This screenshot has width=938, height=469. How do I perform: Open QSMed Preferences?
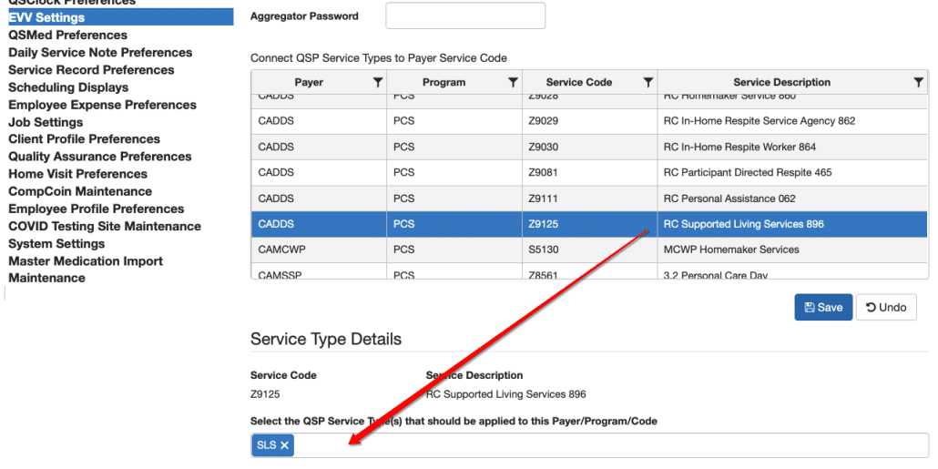click(x=67, y=36)
